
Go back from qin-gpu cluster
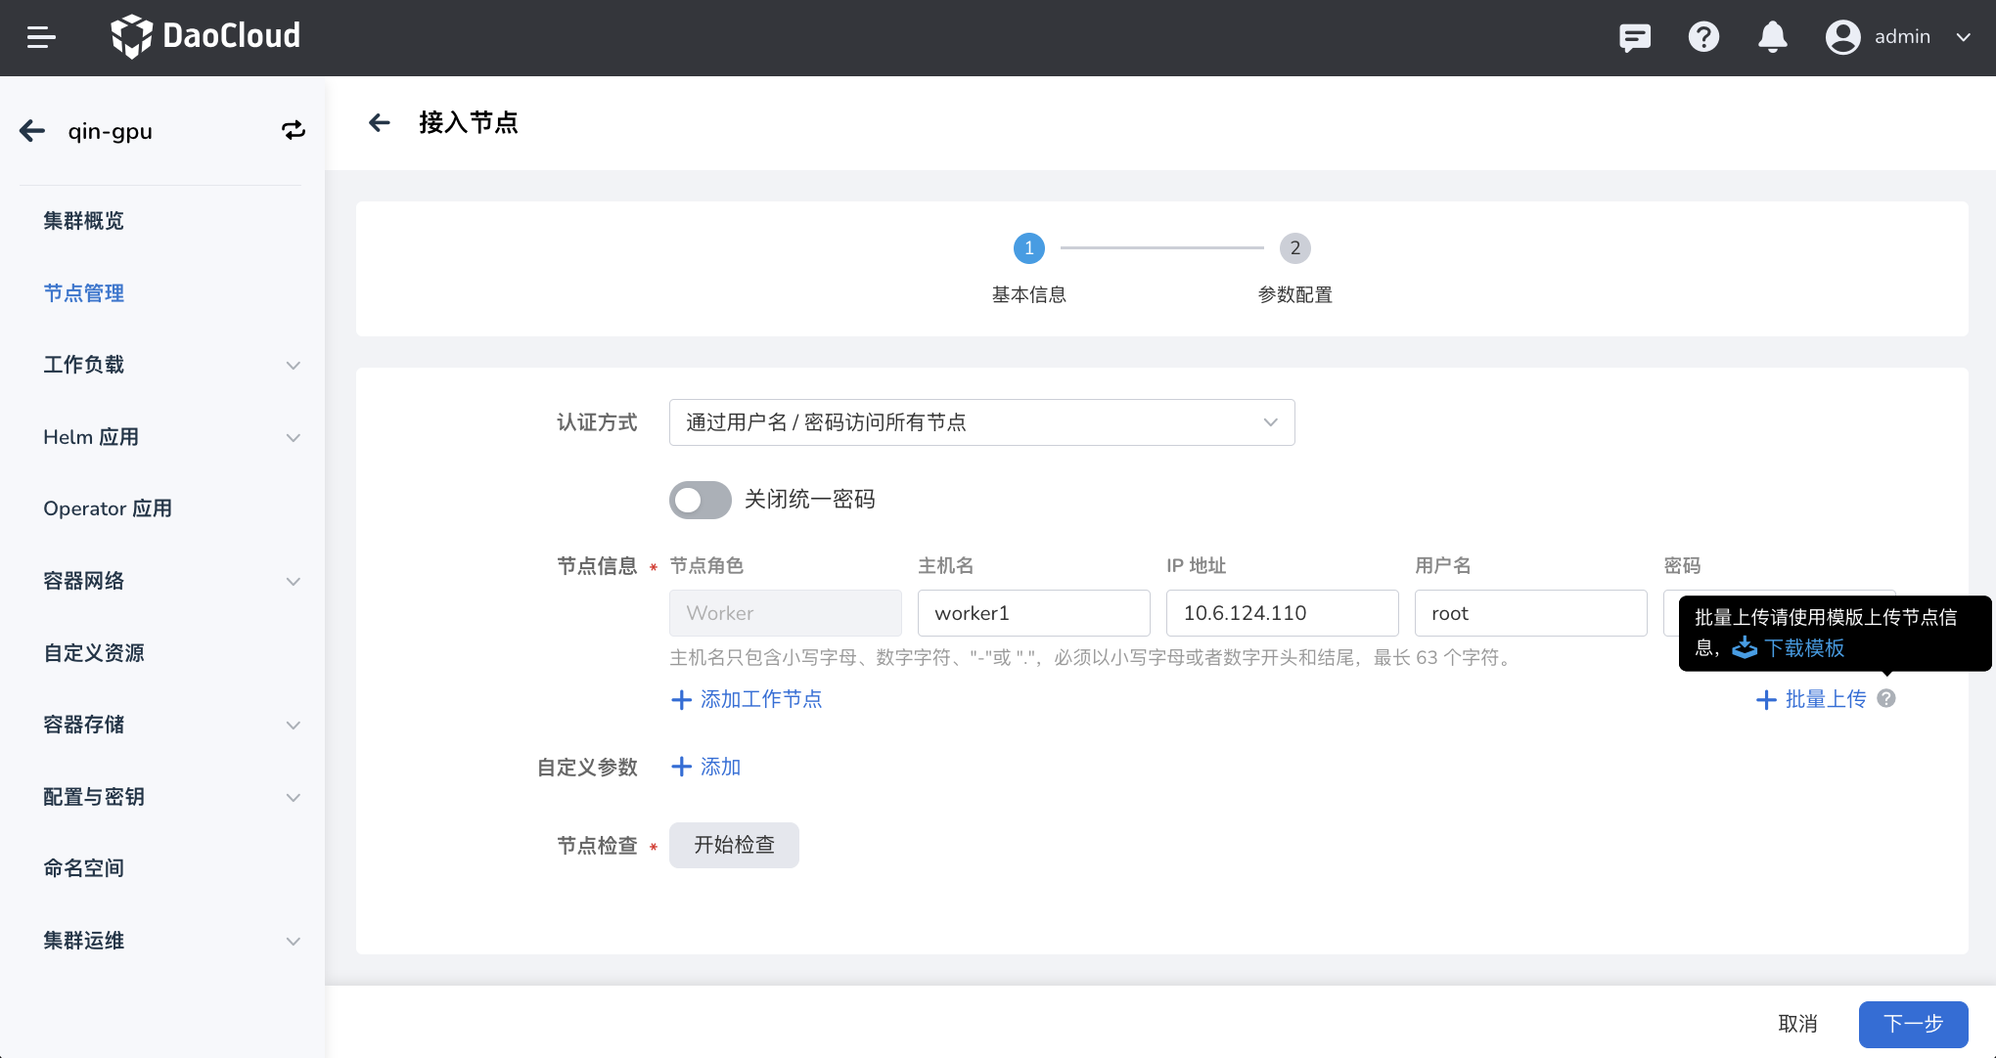point(32,130)
